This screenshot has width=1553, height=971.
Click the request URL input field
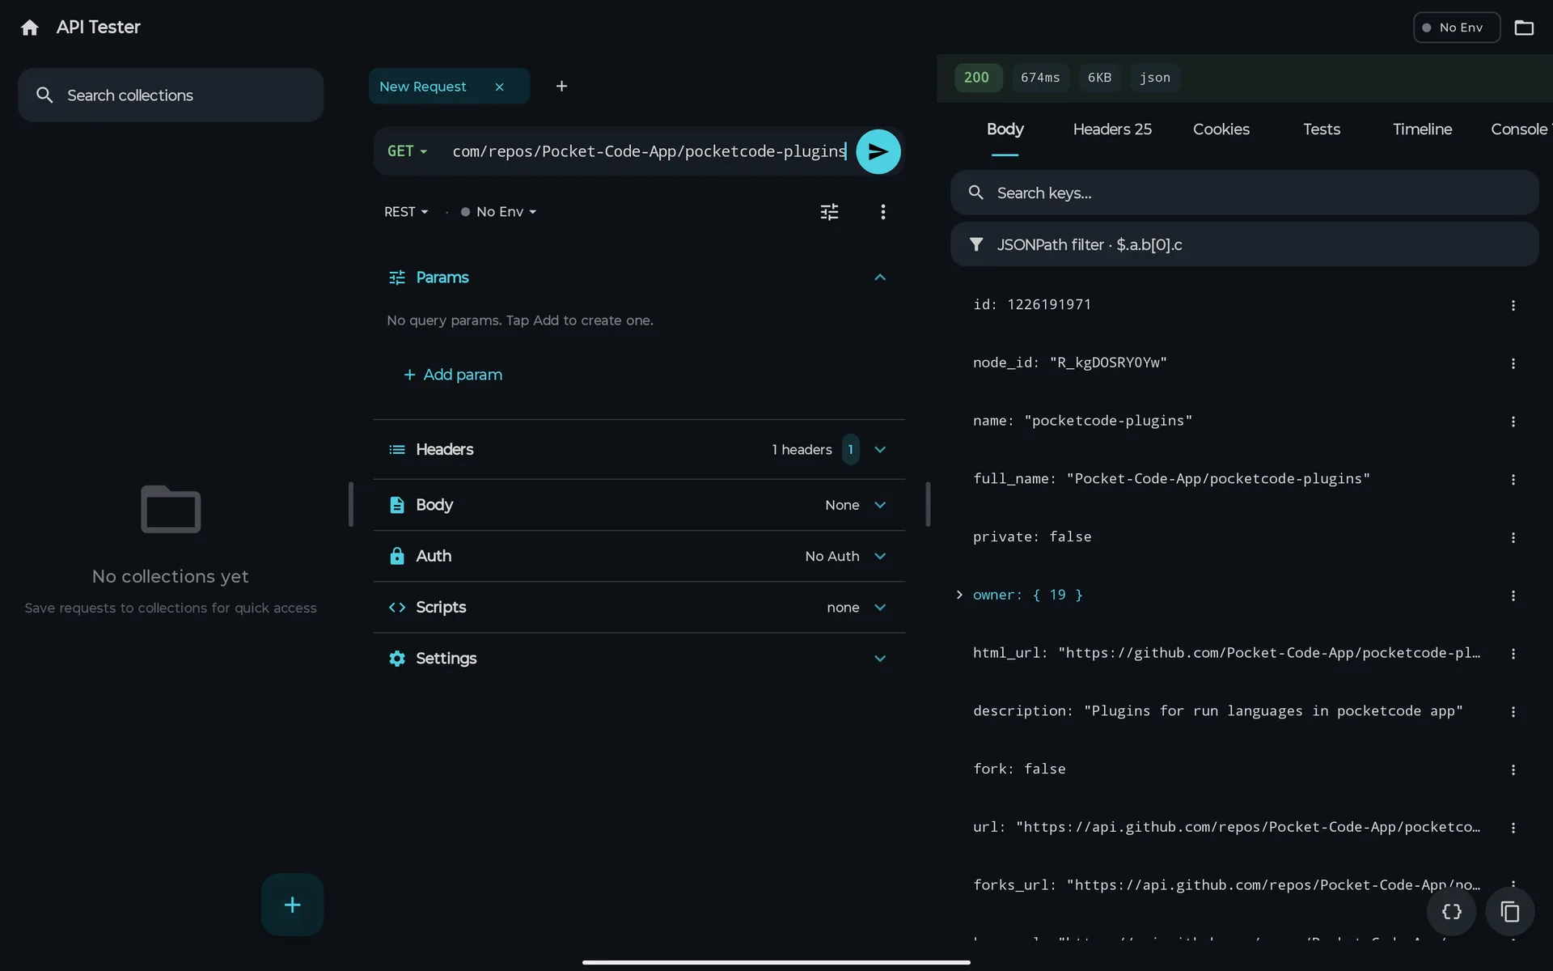click(649, 151)
